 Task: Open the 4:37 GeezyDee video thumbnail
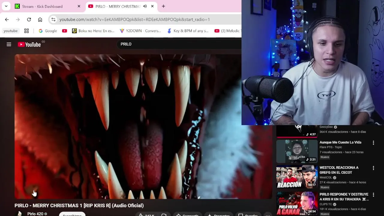click(297, 131)
